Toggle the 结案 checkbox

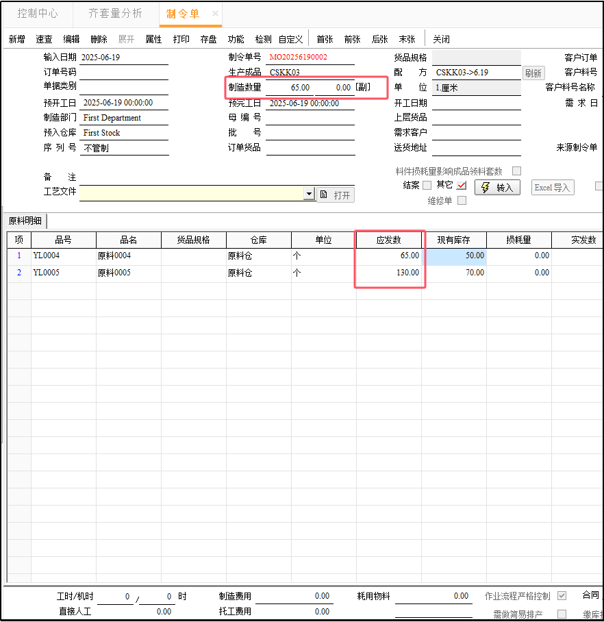[427, 186]
